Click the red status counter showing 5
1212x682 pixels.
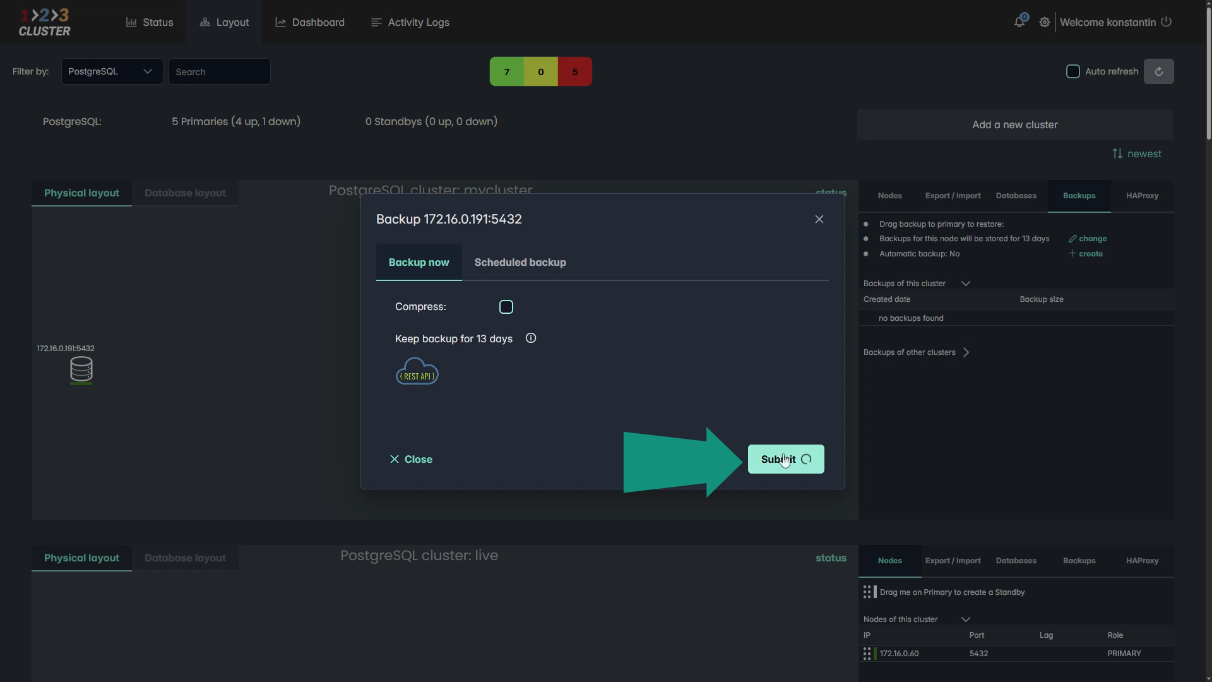click(574, 71)
